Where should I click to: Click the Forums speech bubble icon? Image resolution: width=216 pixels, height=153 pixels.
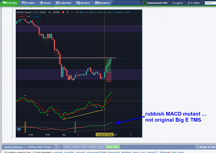coord(4,3)
